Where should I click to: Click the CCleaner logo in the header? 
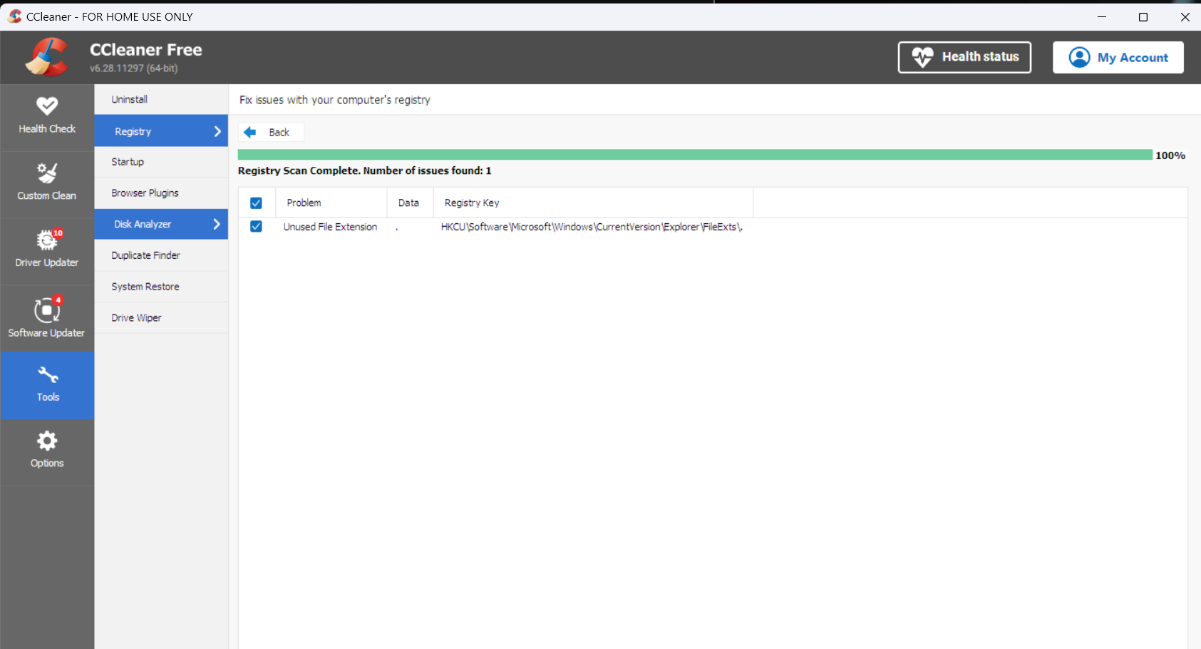tap(47, 57)
